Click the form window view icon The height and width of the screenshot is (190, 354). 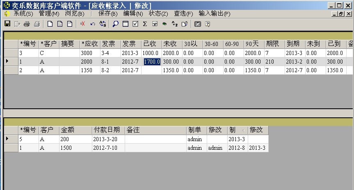pyautogui.click(x=126, y=24)
